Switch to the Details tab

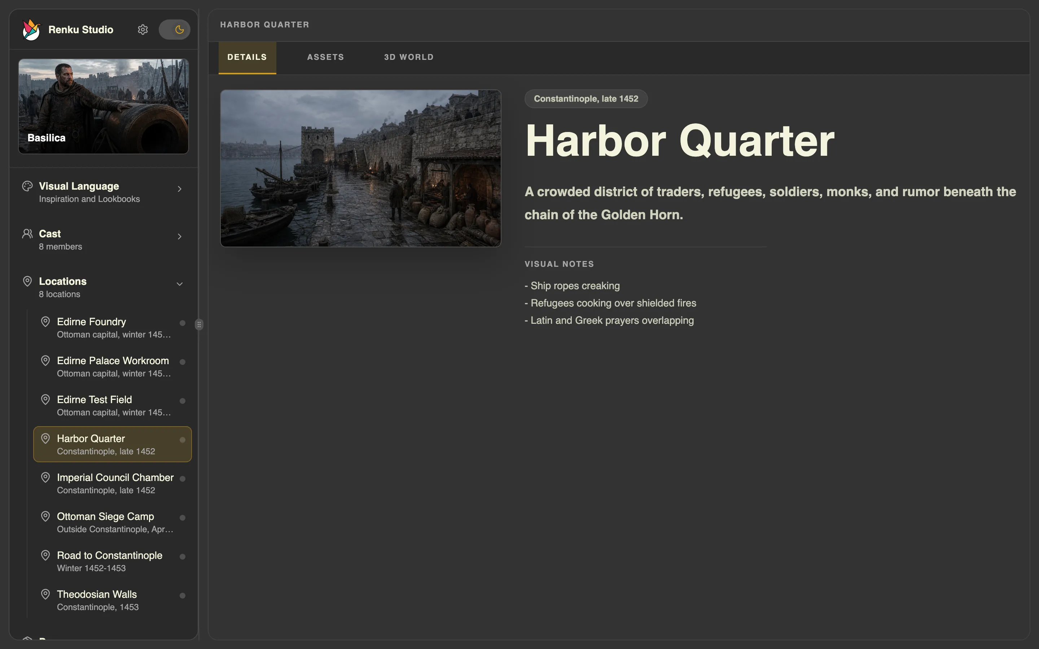(x=247, y=58)
